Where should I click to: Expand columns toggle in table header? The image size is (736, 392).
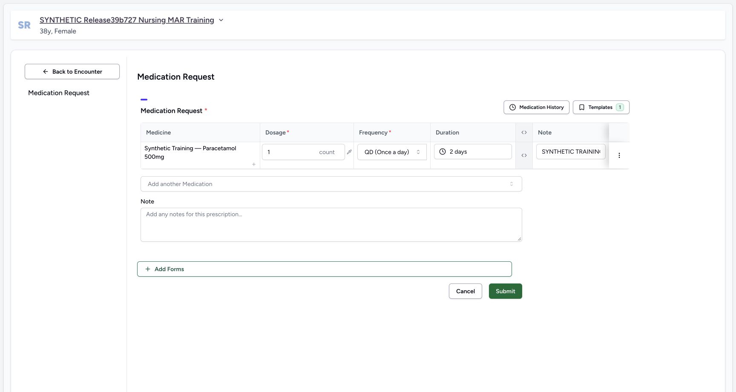[x=524, y=132]
